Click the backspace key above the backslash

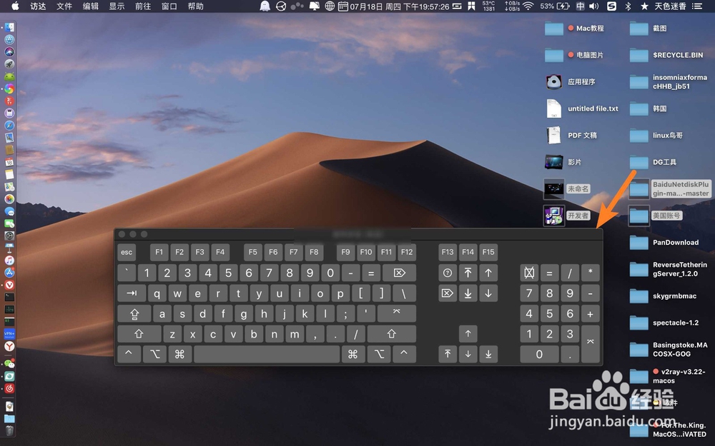click(399, 273)
